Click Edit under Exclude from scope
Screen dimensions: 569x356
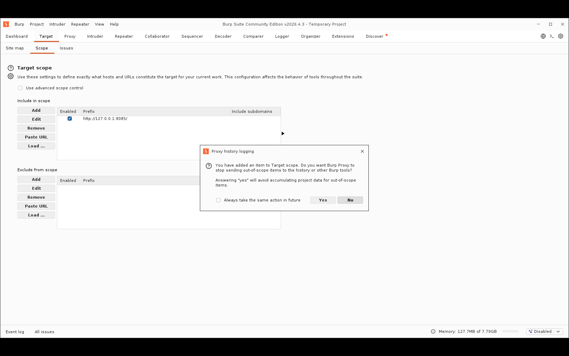click(x=36, y=188)
